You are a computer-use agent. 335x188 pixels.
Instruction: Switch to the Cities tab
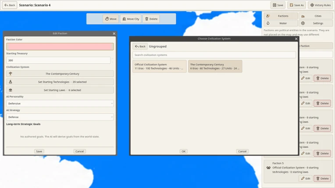click(x=316, y=16)
